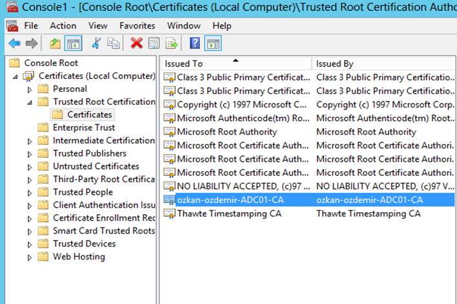Click the Web Hosting folder icon

click(43, 256)
